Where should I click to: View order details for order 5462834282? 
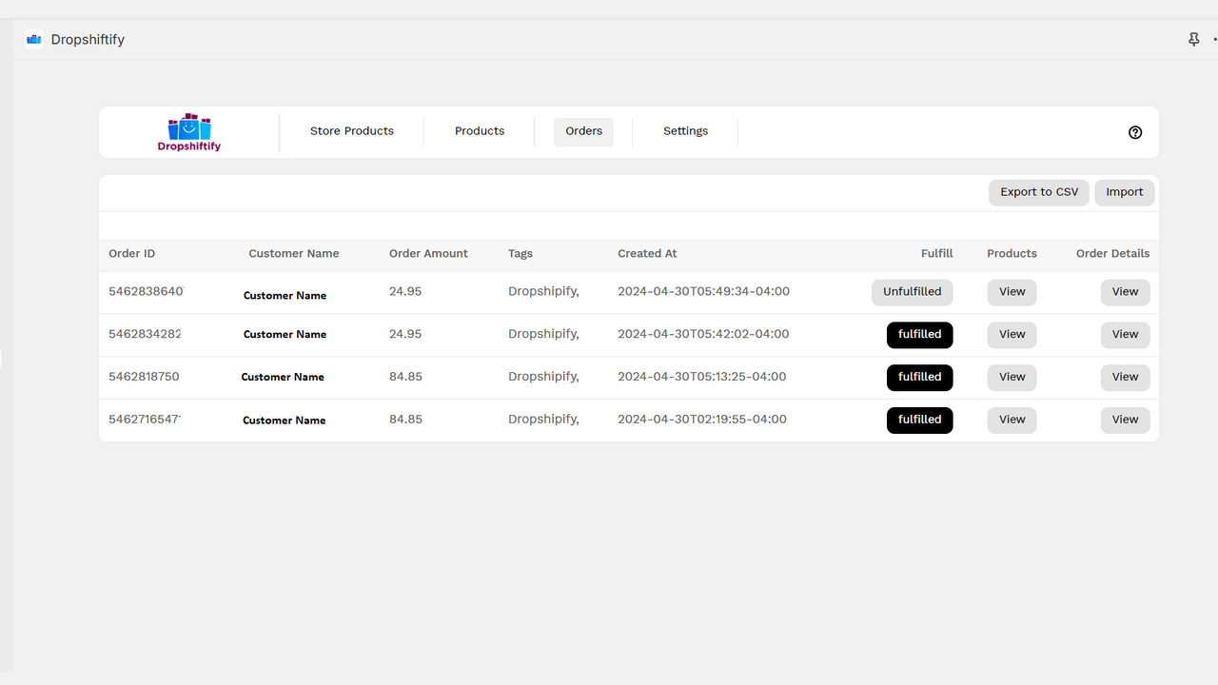(1125, 335)
